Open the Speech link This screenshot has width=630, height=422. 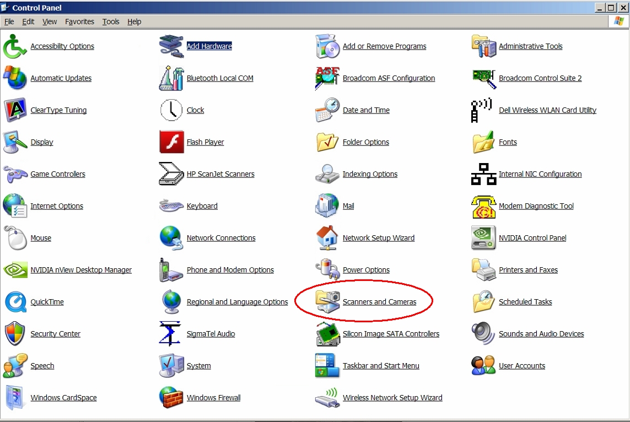click(x=42, y=366)
